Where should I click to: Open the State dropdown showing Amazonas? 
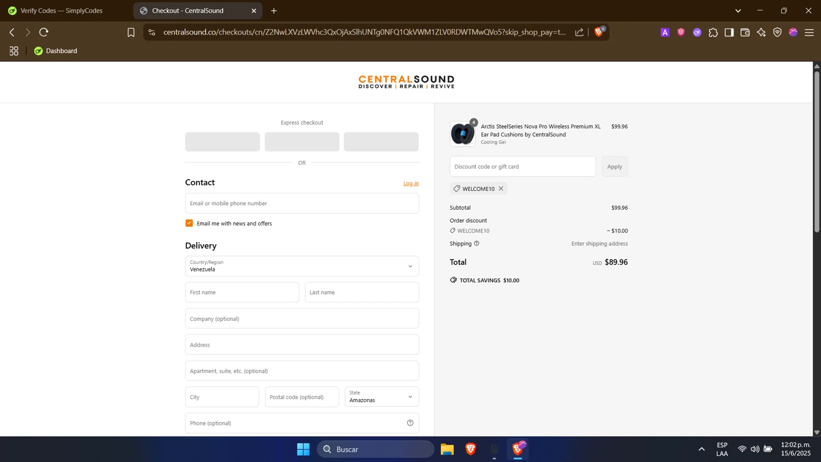tap(381, 397)
